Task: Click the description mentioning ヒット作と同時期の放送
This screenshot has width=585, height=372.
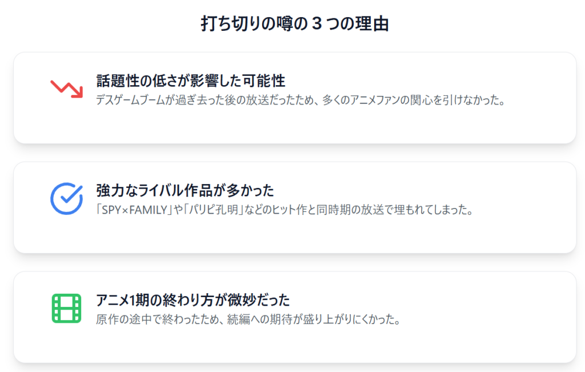Action: [285, 210]
